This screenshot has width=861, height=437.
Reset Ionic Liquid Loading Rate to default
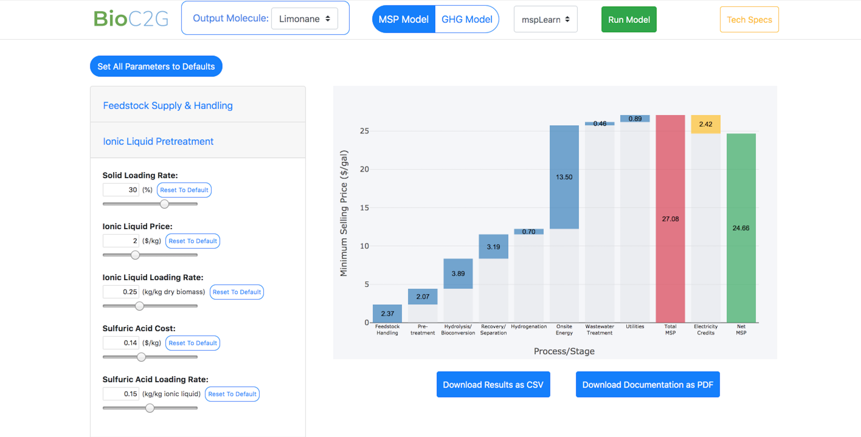[236, 292]
